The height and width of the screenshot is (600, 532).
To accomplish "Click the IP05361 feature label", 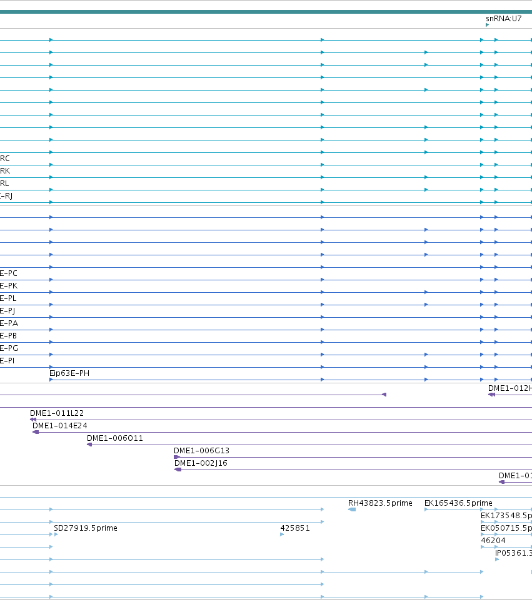I will [513, 553].
